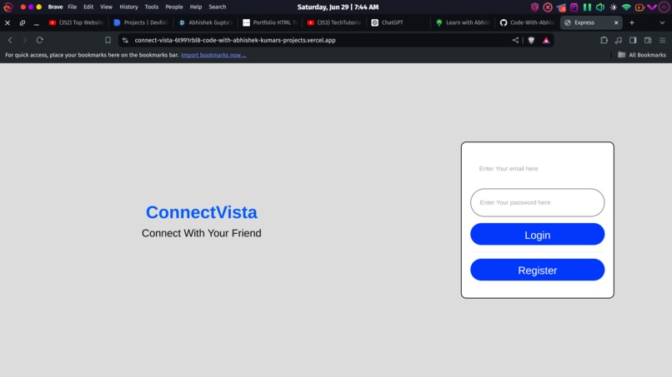The height and width of the screenshot is (377, 672).
Task: Open the Extensions puzzle icon
Action: click(604, 40)
